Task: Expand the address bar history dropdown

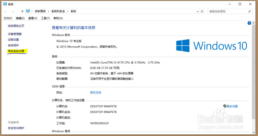Action: 197,12
